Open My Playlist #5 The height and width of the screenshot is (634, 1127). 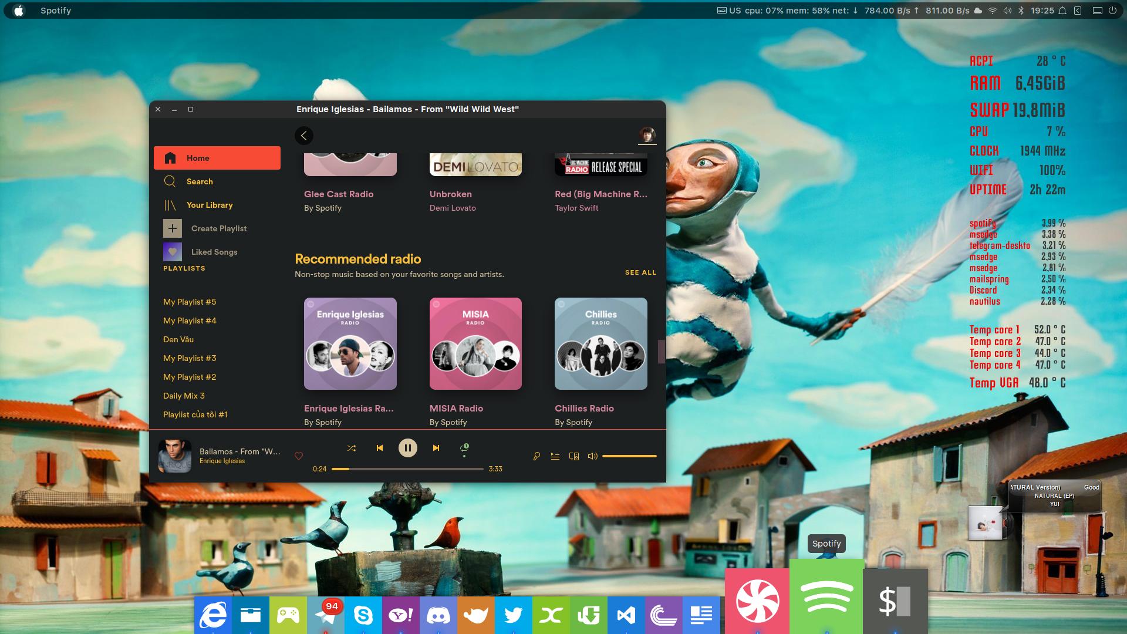pyautogui.click(x=190, y=302)
